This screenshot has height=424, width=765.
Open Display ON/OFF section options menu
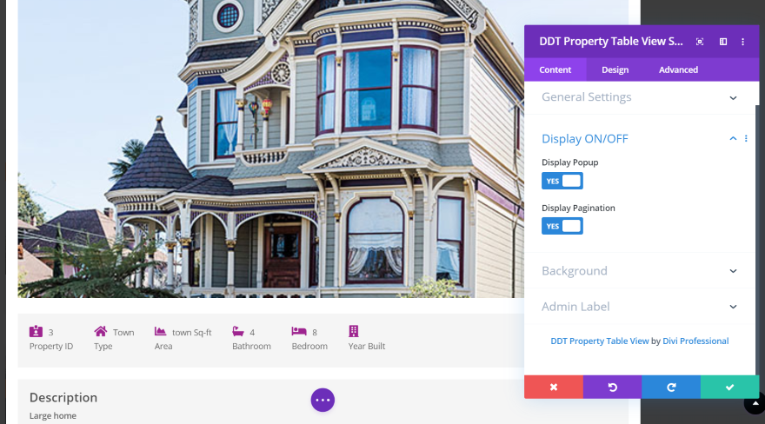[746, 139]
